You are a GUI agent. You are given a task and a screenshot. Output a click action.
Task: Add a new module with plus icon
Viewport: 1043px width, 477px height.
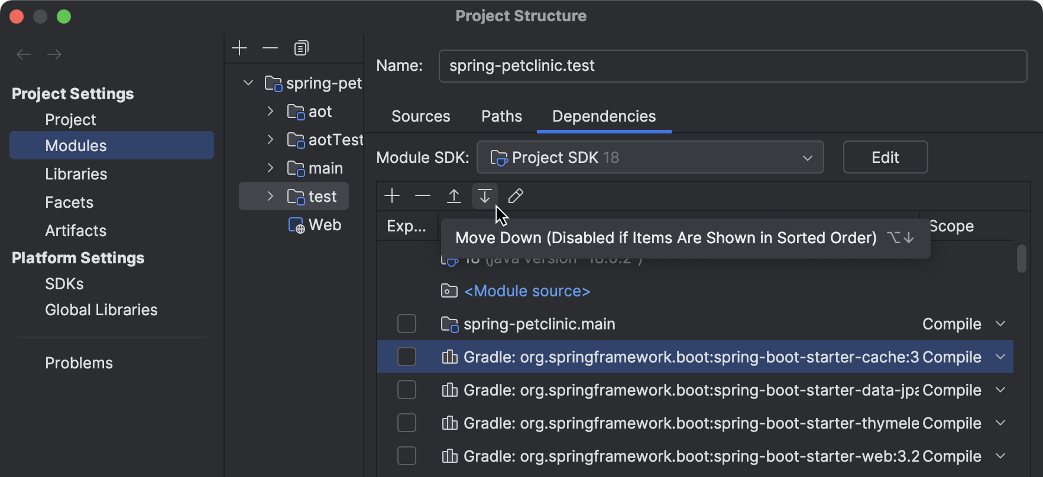coord(239,48)
